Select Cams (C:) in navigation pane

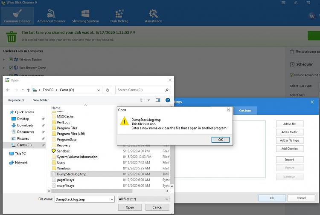click(x=24, y=145)
